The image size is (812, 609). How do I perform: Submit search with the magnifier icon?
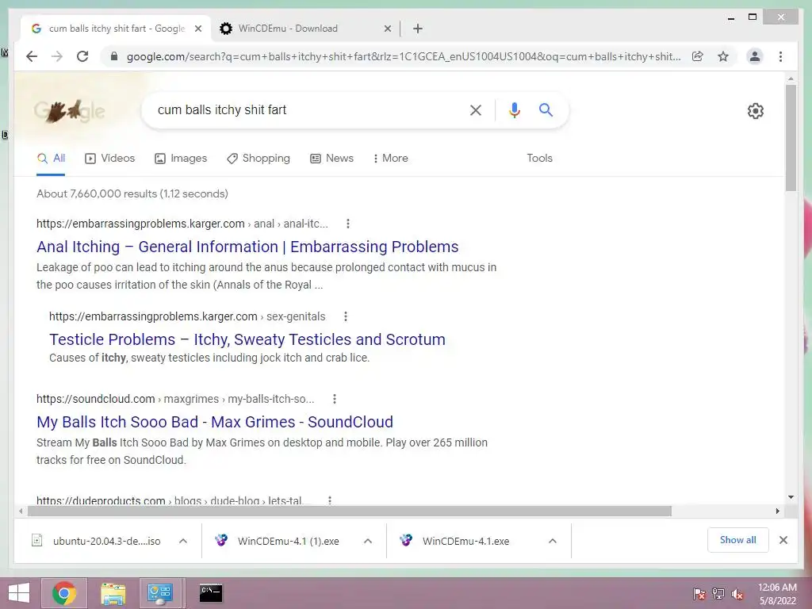546,109
